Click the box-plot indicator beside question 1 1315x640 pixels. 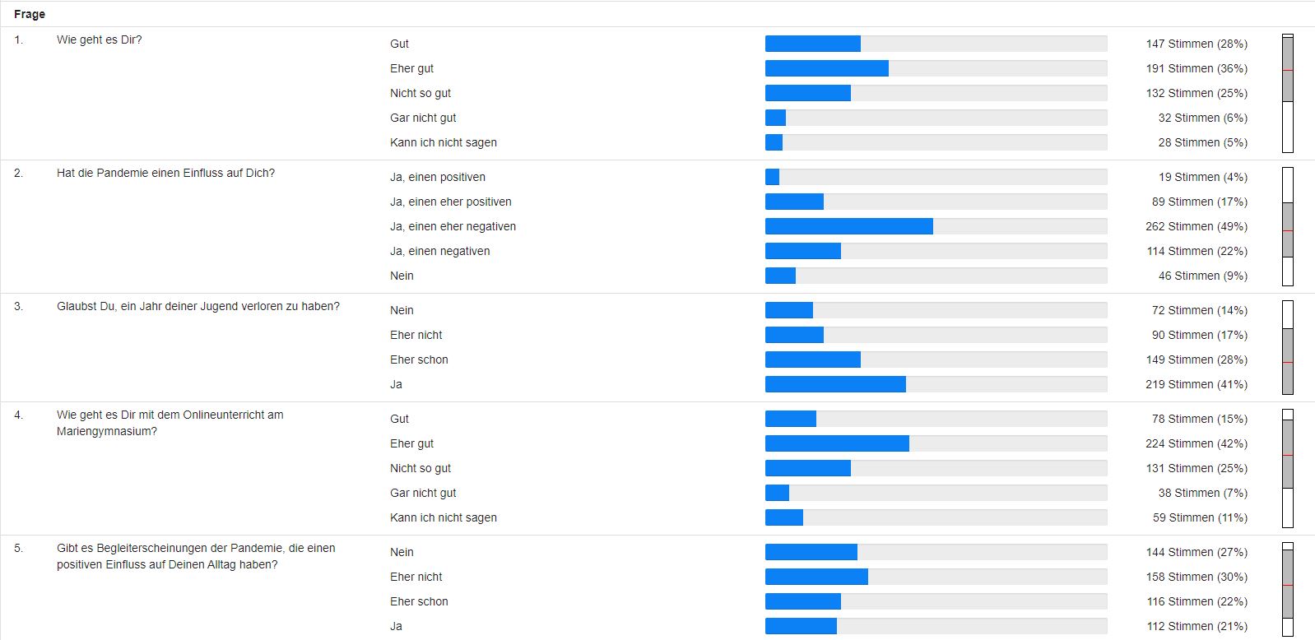click(1288, 93)
